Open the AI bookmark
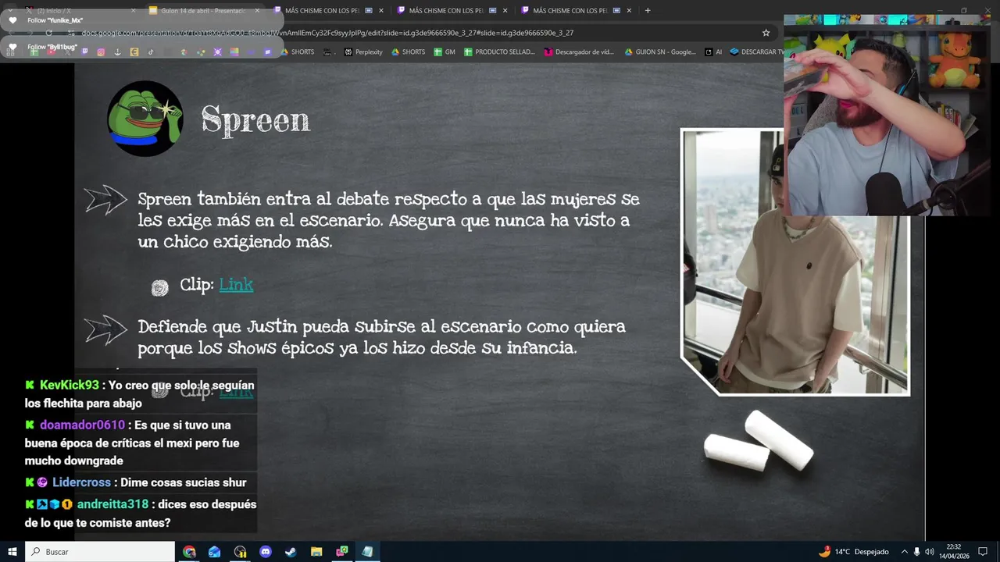 tap(713, 52)
